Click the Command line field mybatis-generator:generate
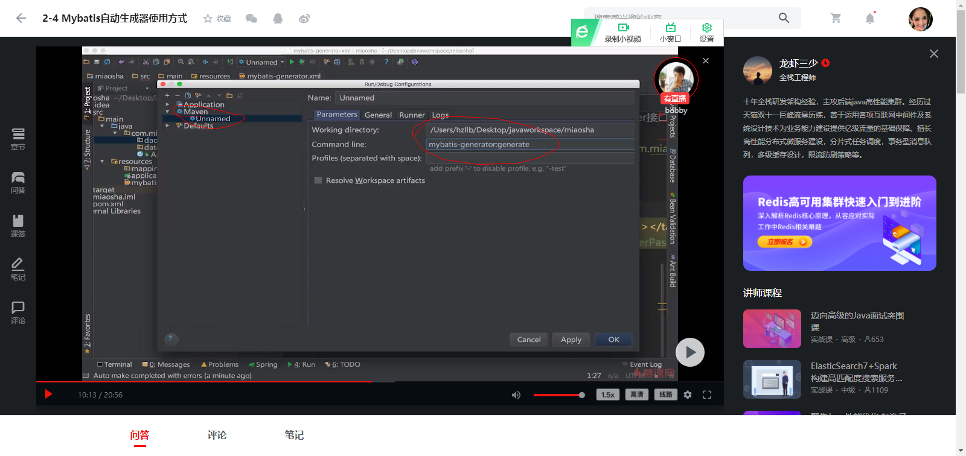 point(530,144)
